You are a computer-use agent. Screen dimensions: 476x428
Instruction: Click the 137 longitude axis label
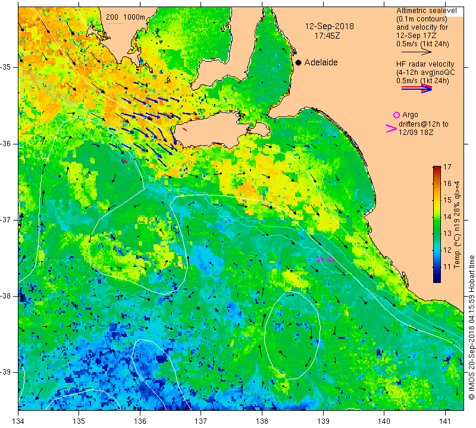201,421
